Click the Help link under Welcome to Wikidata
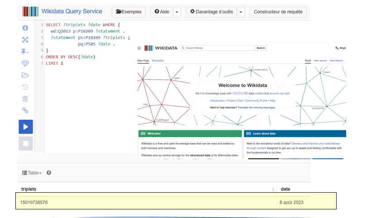The height and width of the screenshot is (218, 367). pos(272,101)
